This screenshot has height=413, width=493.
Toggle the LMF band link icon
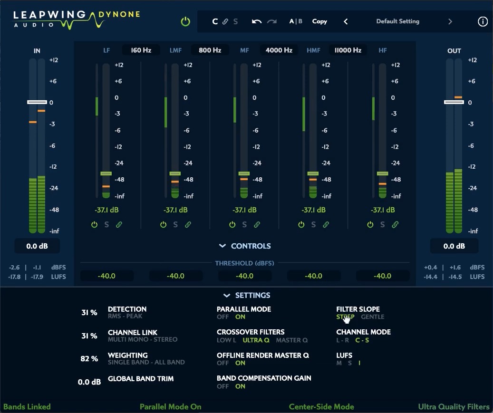tap(188, 224)
